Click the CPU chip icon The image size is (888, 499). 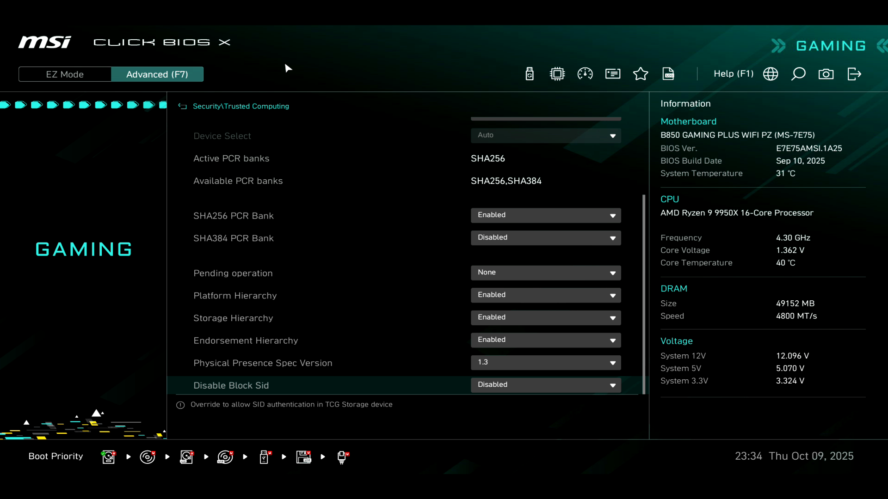click(x=557, y=74)
